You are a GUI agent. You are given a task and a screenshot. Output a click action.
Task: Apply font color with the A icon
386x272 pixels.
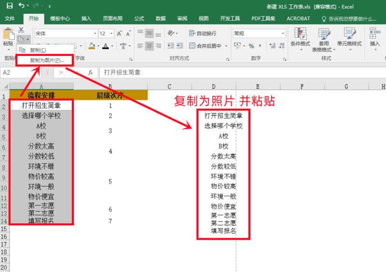(x=106, y=46)
